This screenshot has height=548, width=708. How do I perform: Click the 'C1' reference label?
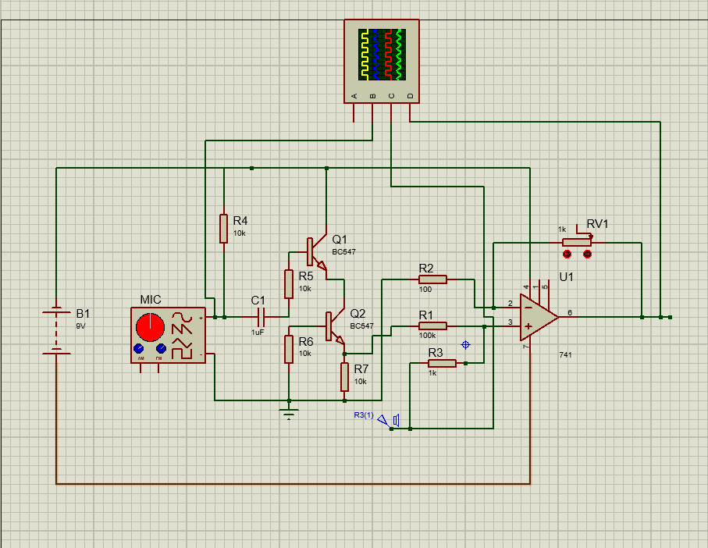click(258, 301)
